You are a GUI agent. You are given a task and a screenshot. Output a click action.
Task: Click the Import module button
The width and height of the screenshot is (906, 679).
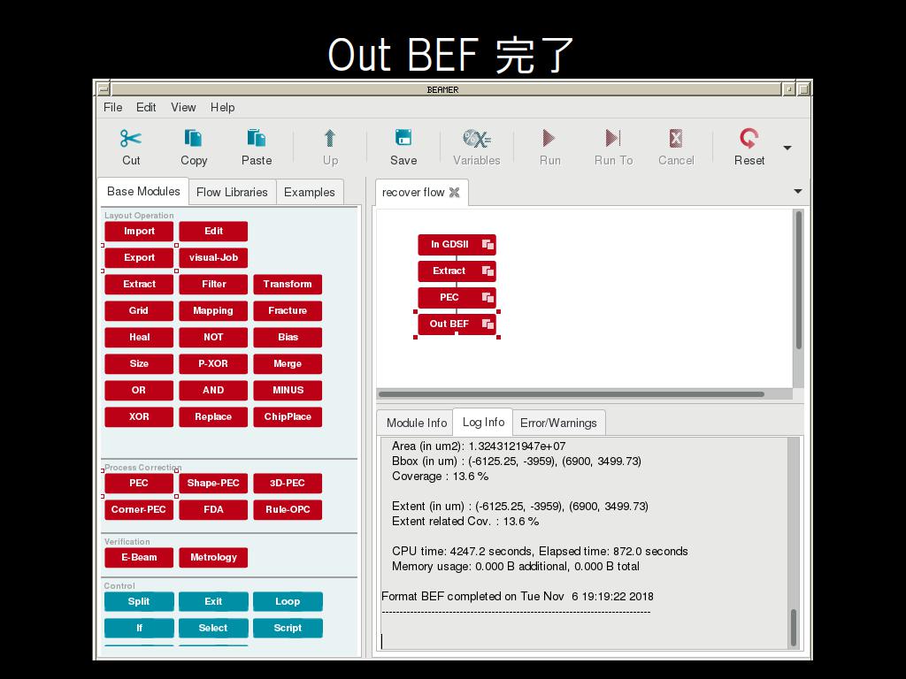(x=139, y=231)
